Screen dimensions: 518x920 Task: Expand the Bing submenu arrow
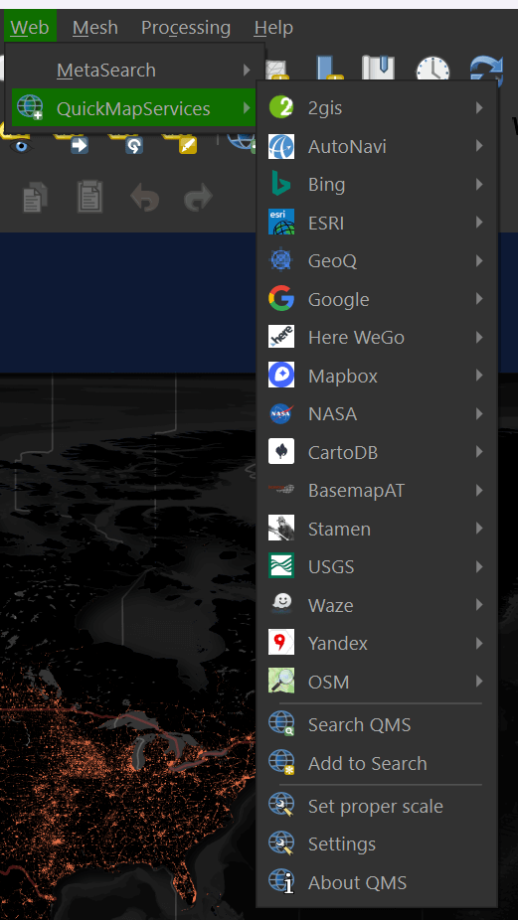pos(480,184)
